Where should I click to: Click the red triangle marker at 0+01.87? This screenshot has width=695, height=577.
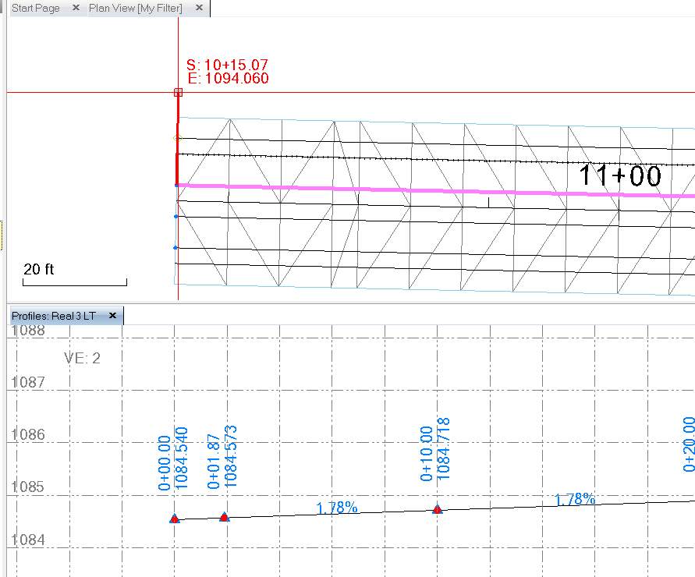224,515
